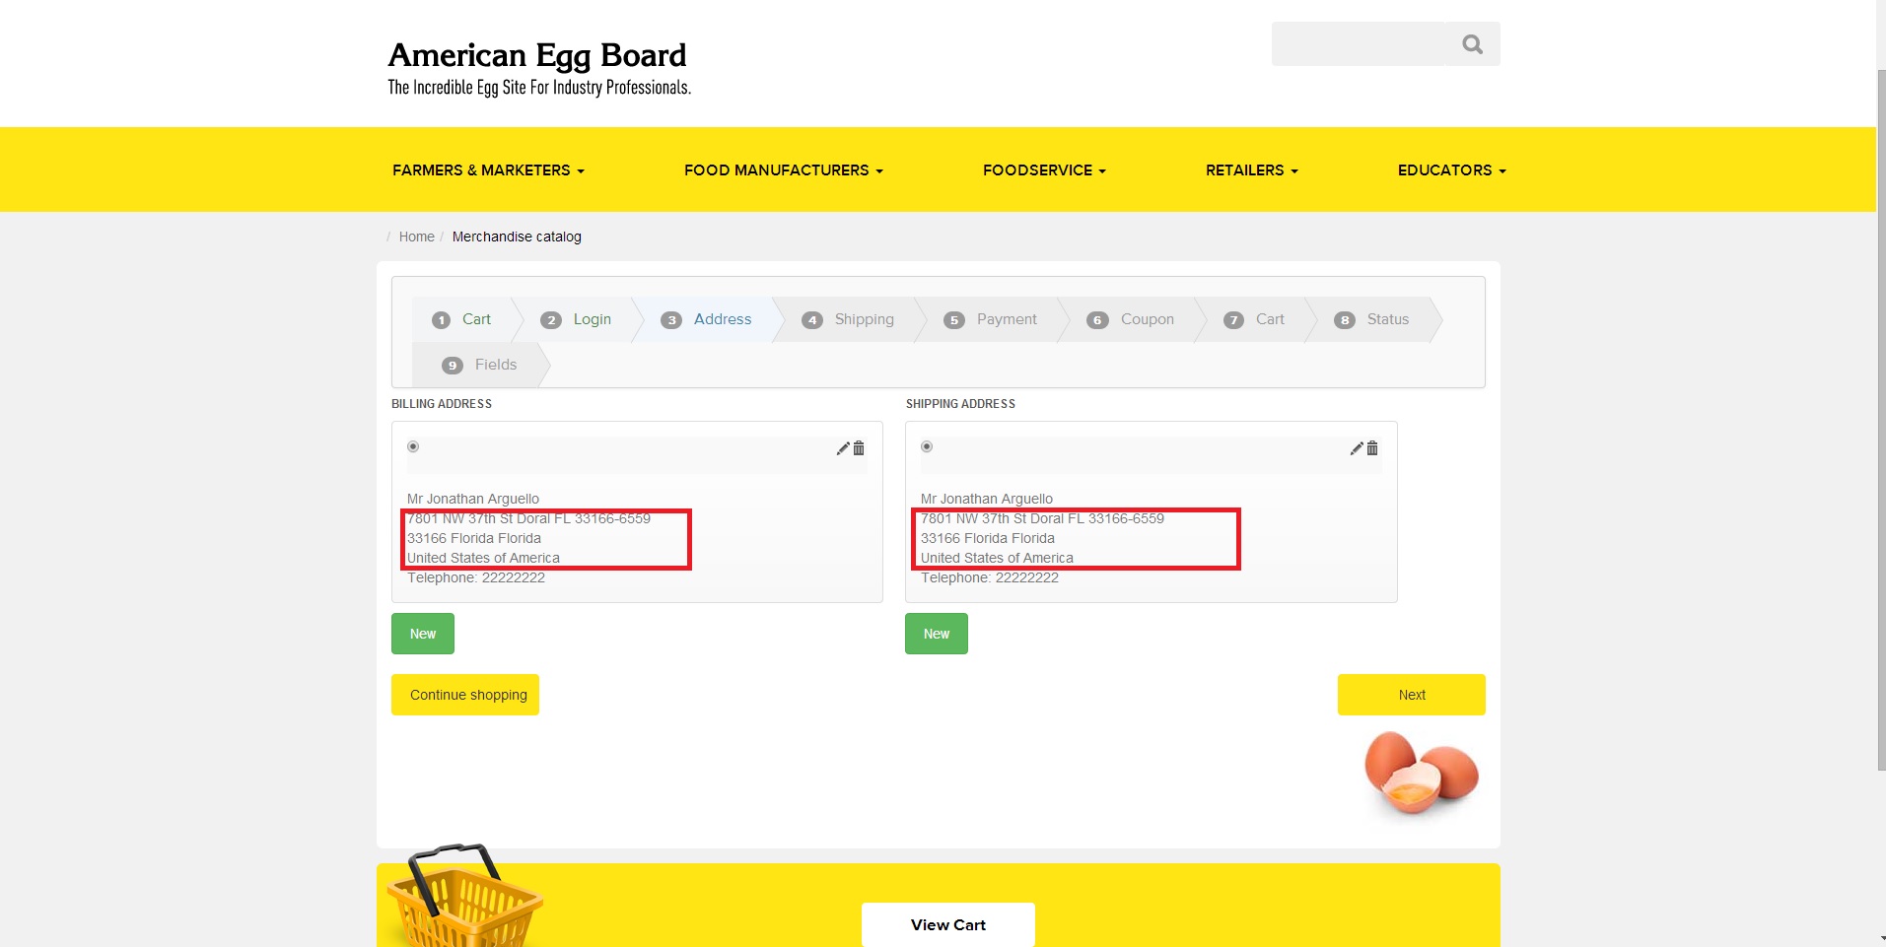Add new billing address with New button
This screenshot has width=1886, height=947.
(423, 634)
